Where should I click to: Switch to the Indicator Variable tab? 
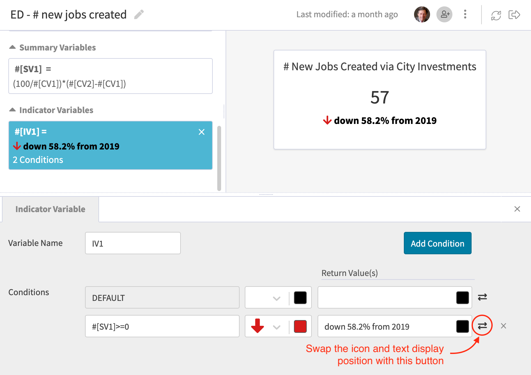click(x=50, y=209)
